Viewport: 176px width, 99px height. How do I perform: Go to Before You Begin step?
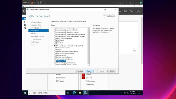click(36, 22)
